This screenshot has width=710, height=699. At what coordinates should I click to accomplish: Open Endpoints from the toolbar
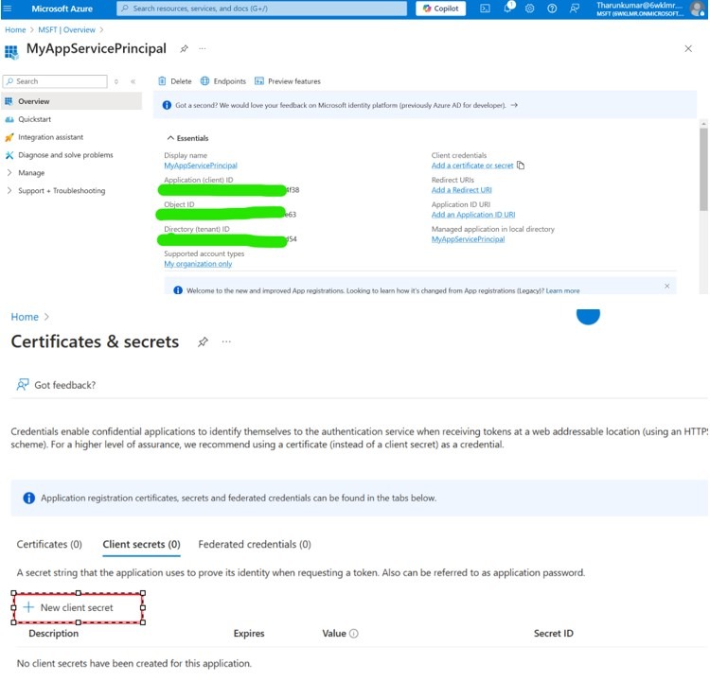tap(223, 81)
